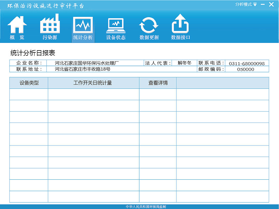The image size is (279, 209).
Task: Click the 设备类型 column header
Action: point(29,83)
